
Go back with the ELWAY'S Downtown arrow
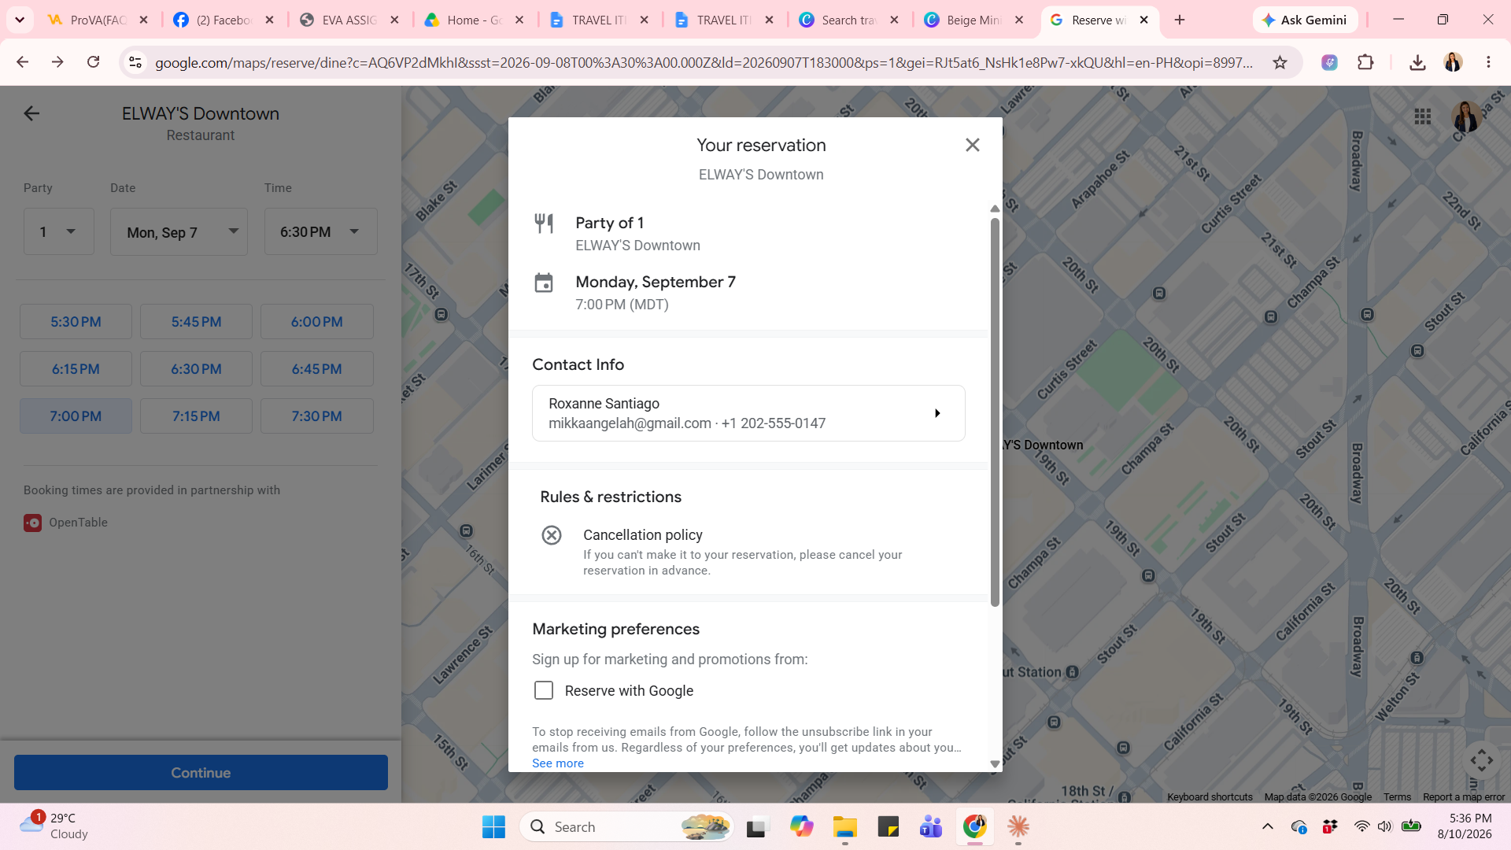(31, 113)
